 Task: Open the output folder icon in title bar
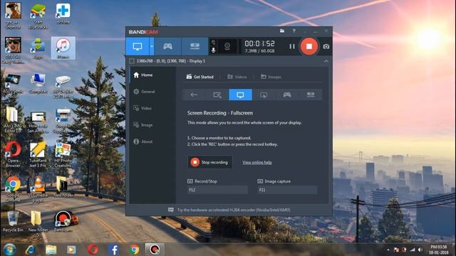282,31
